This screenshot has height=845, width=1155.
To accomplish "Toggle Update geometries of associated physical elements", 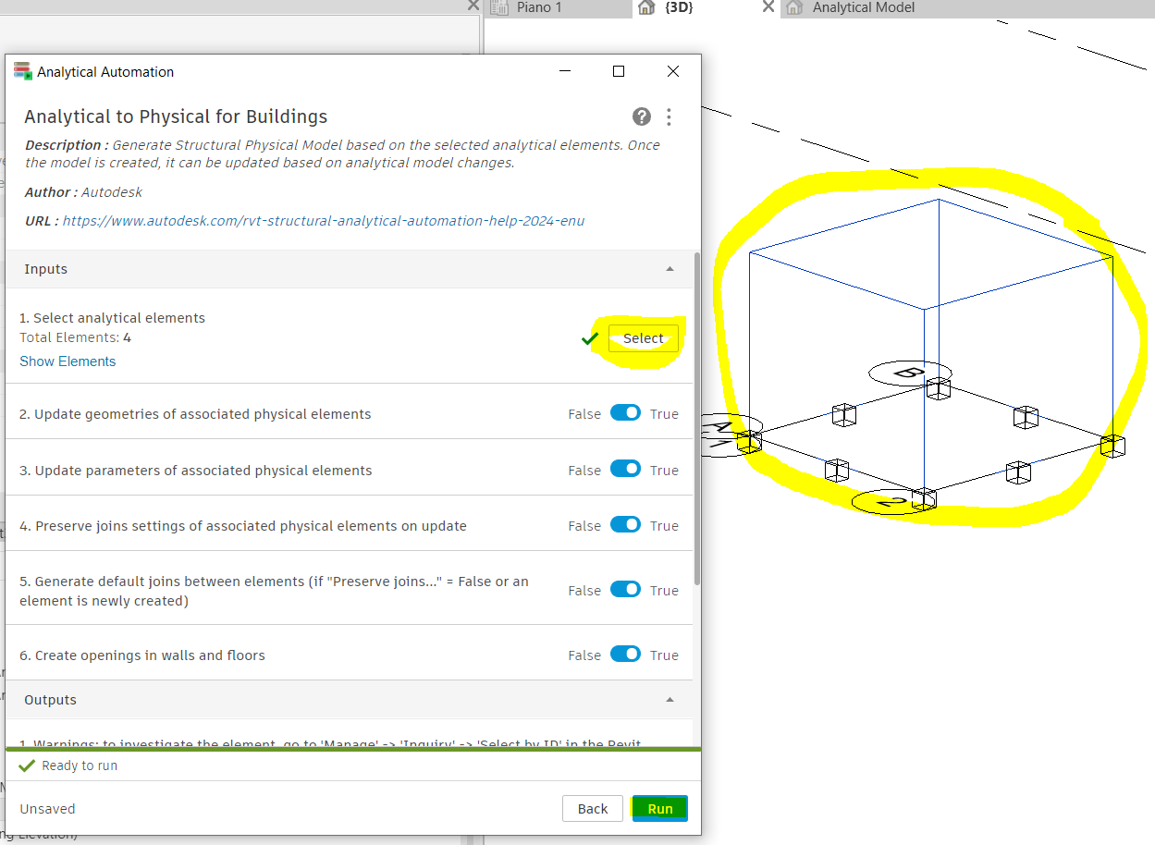I will click(x=625, y=413).
